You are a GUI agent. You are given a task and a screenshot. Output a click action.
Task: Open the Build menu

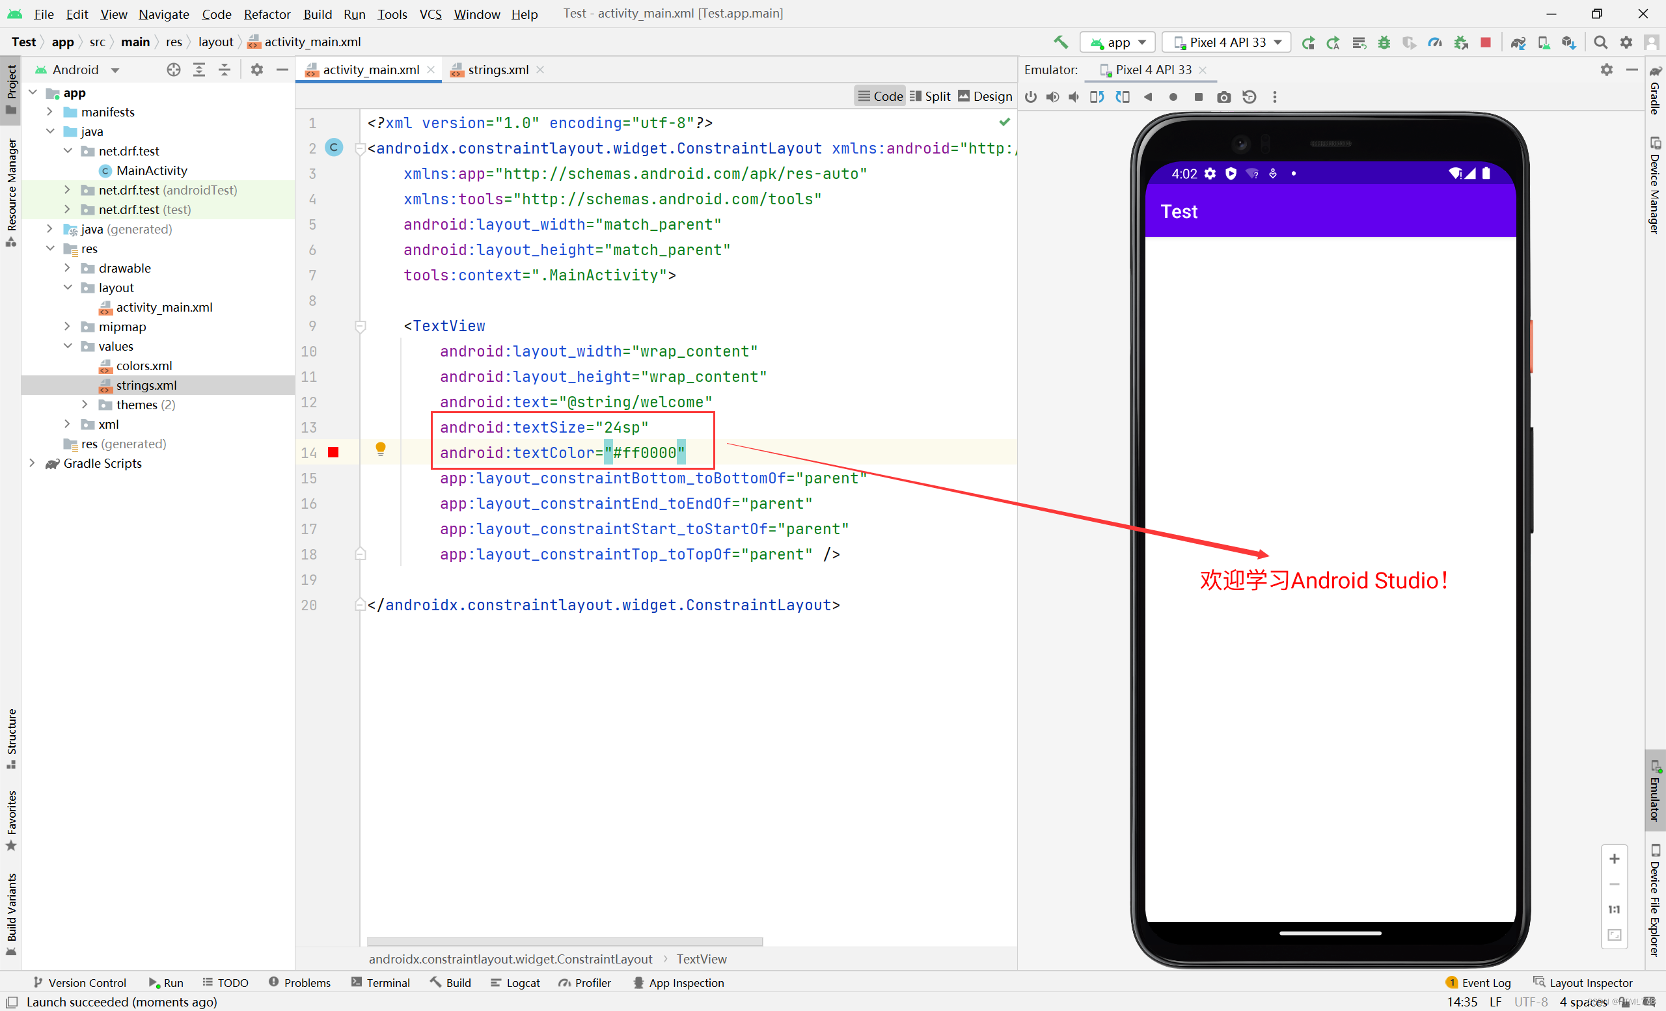tap(317, 14)
